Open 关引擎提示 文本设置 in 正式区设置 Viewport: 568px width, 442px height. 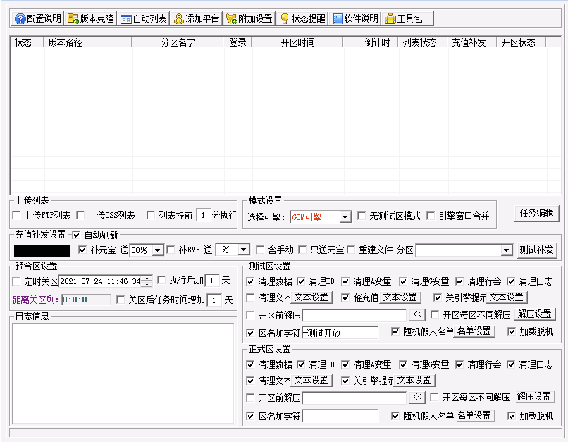(414, 381)
